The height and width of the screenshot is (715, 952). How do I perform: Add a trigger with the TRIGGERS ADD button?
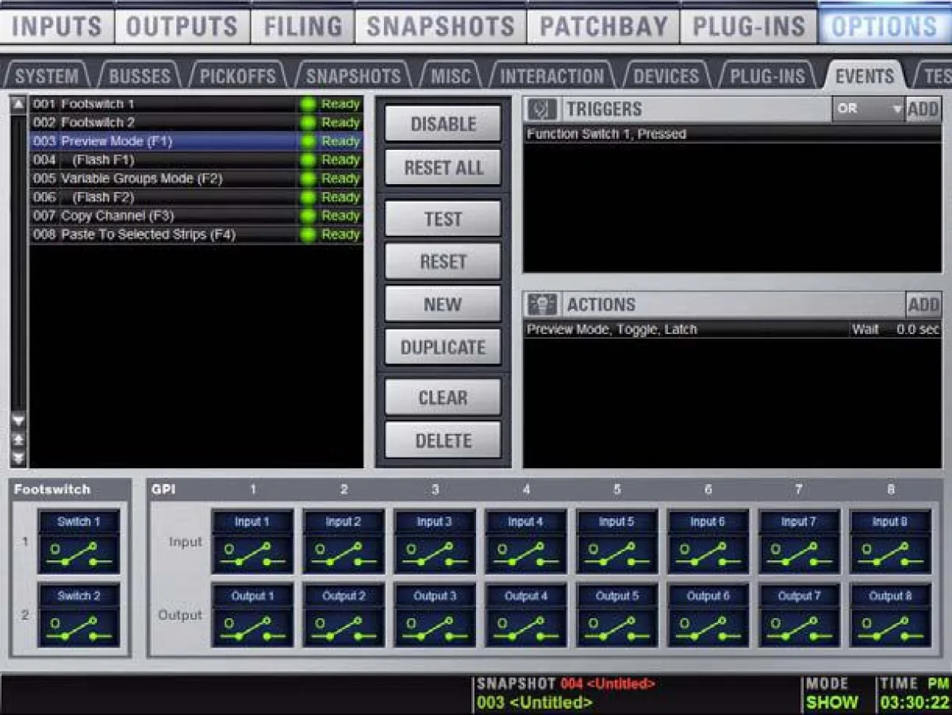click(923, 109)
